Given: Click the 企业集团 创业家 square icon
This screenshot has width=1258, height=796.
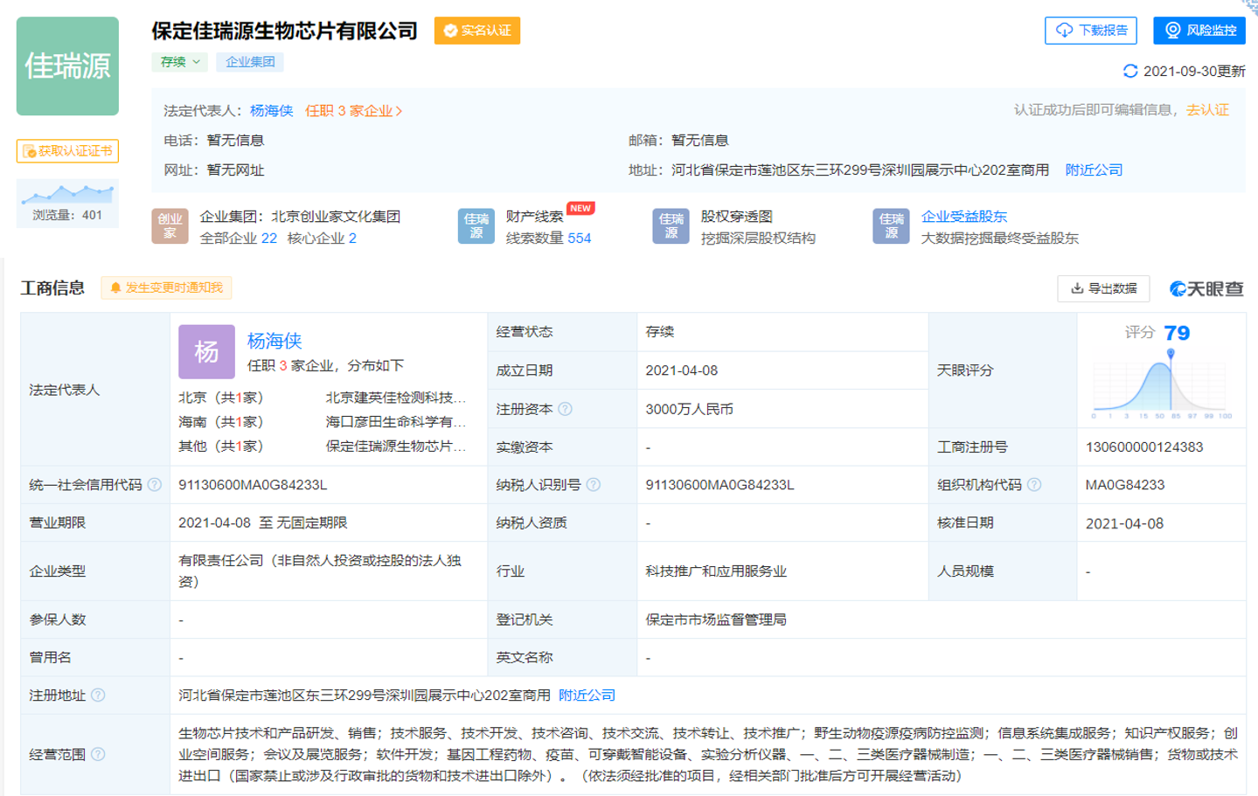Looking at the screenshot, I should tap(170, 226).
